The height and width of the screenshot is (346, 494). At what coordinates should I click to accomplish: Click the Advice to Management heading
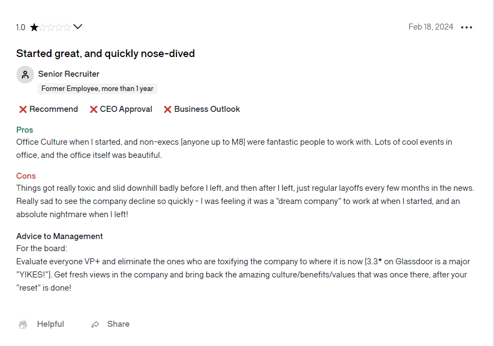point(60,236)
